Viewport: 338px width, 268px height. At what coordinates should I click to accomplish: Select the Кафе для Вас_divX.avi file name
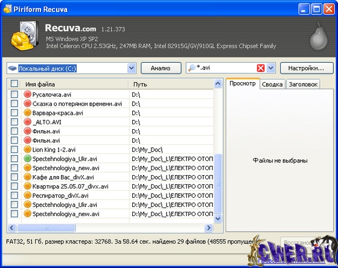63,177
